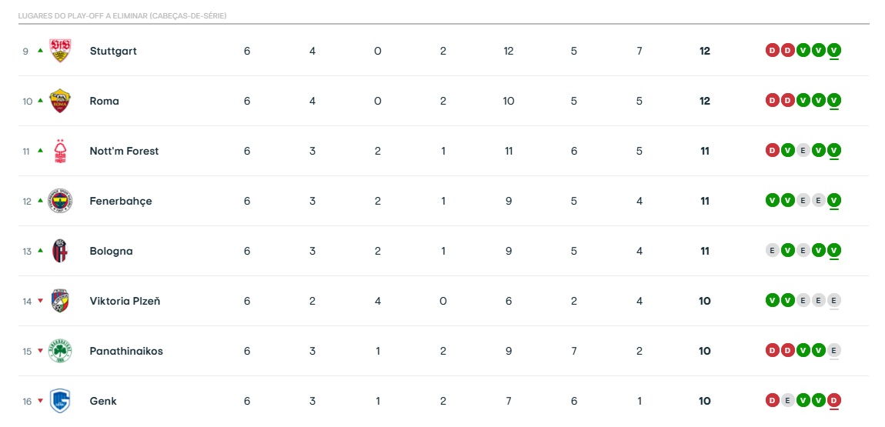Click the Viktoria Plzeň club crest
The height and width of the screenshot is (427, 885).
(x=60, y=301)
